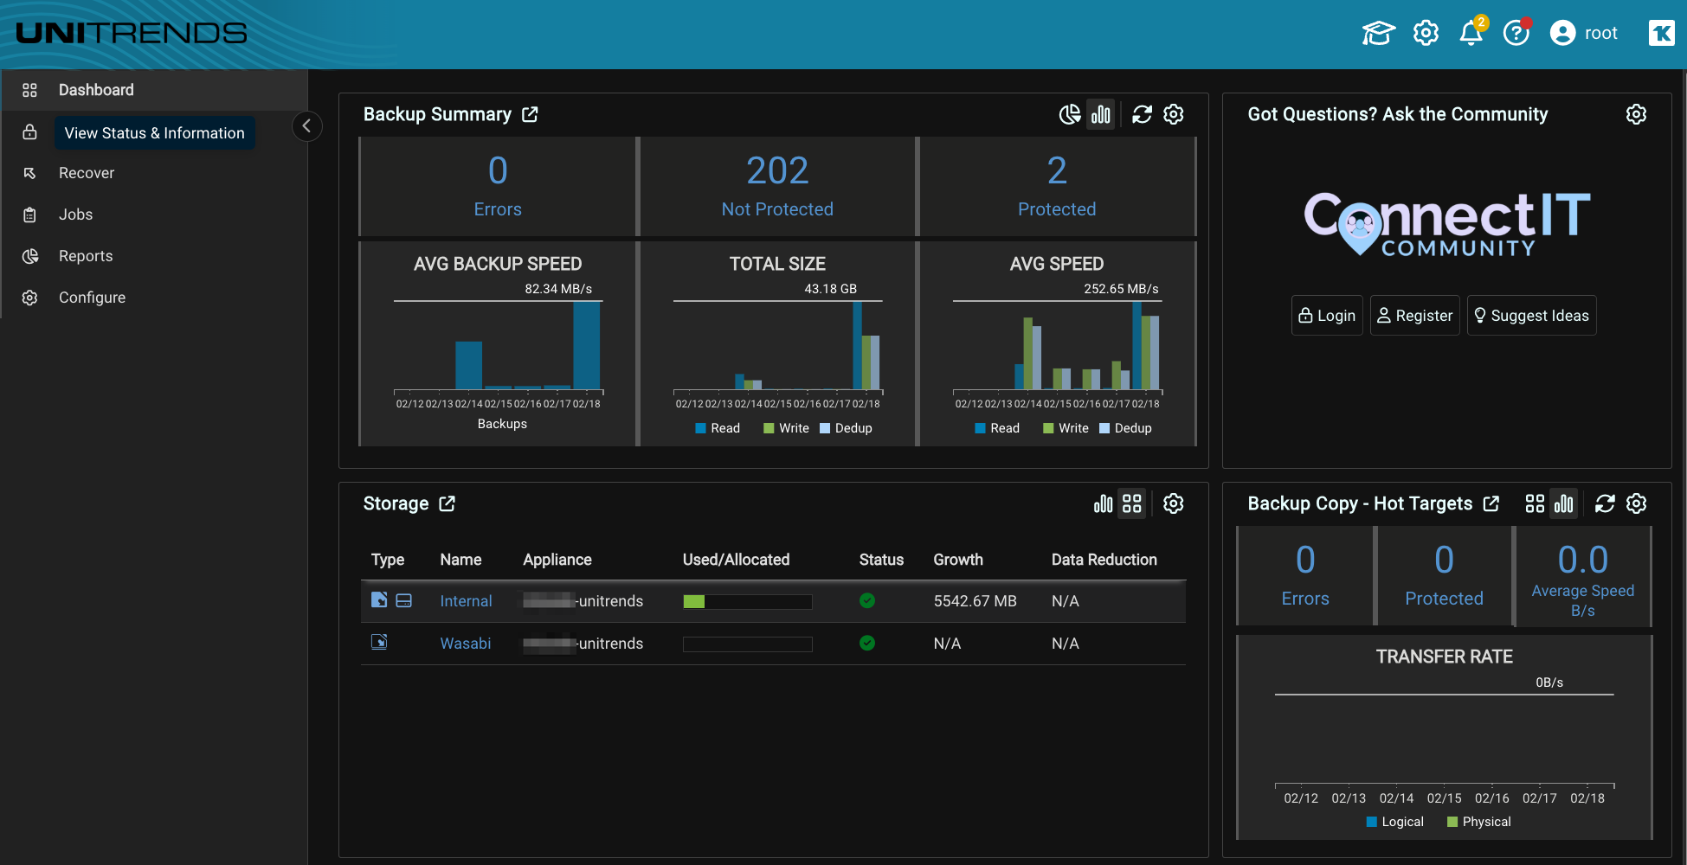
Task: Click Internal storage usage progress bar
Action: (x=747, y=602)
